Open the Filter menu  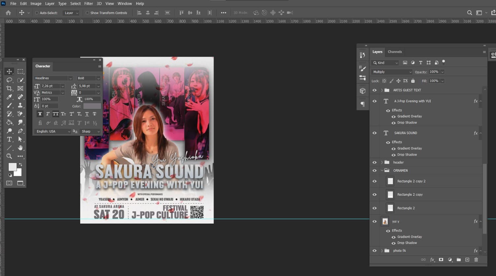click(x=88, y=4)
